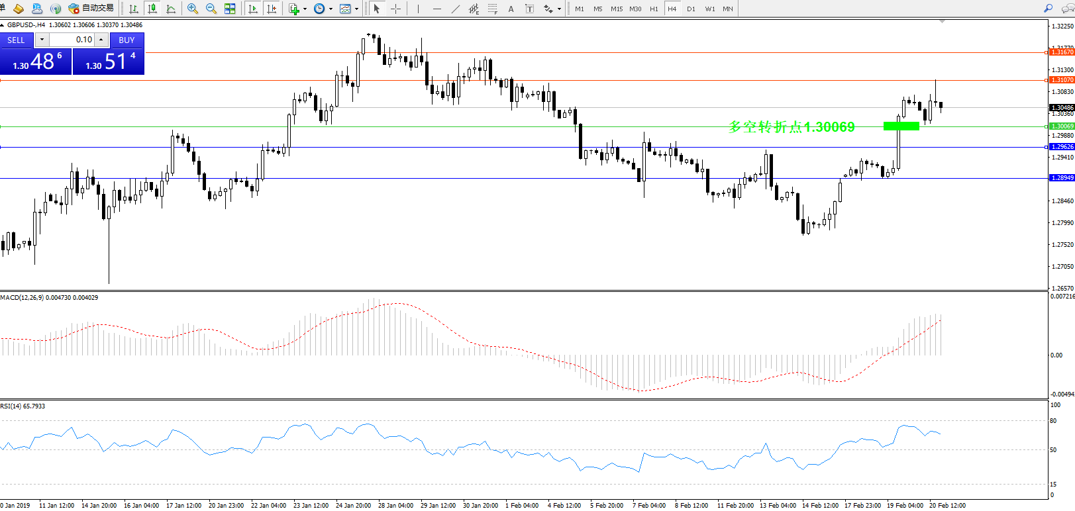Draw a vertical line tool
Image resolution: width=1075 pixels, height=511 pixels.
tap(418, 9)
